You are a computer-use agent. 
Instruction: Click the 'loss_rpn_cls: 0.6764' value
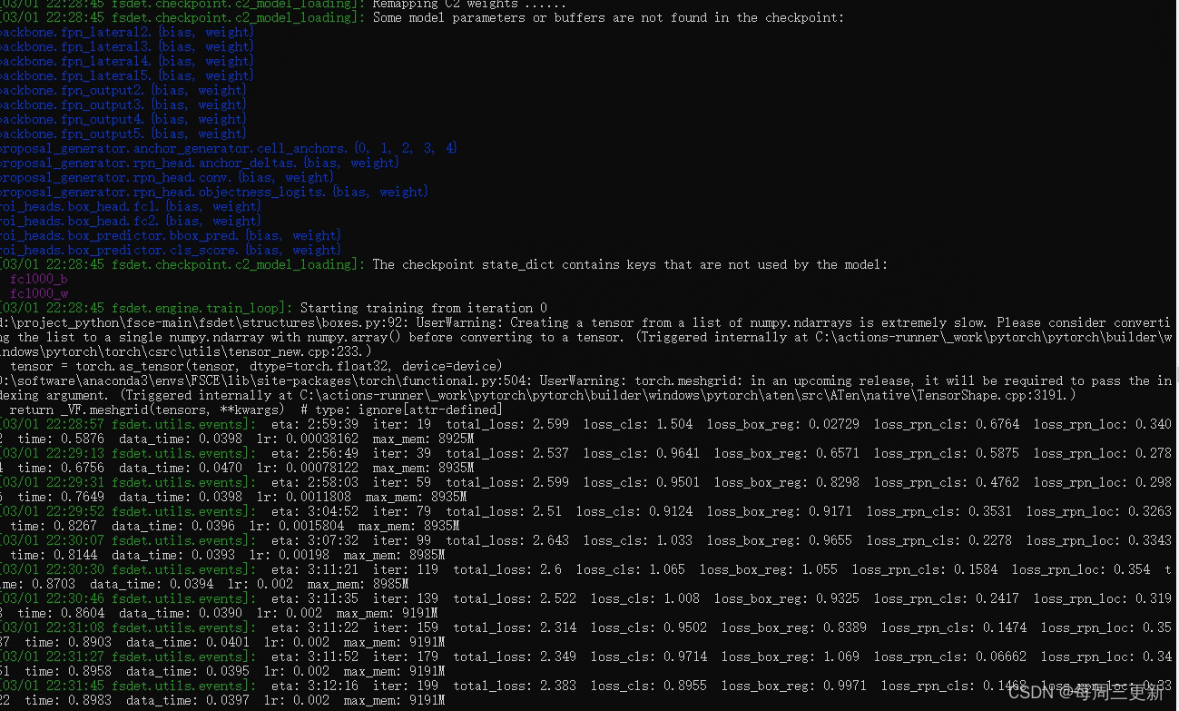click(947, 424)
